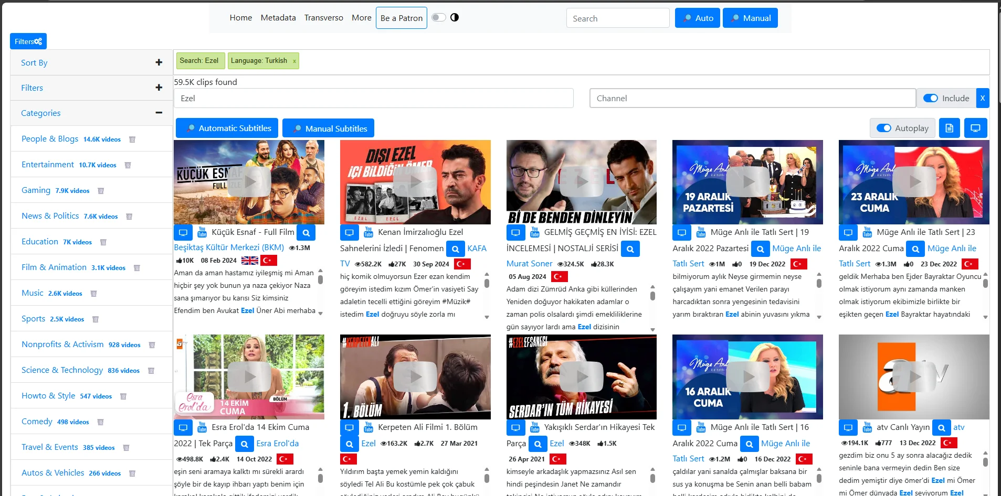Click the Manual Subtitles button
1001x496 pixels.
coord(328,128)
